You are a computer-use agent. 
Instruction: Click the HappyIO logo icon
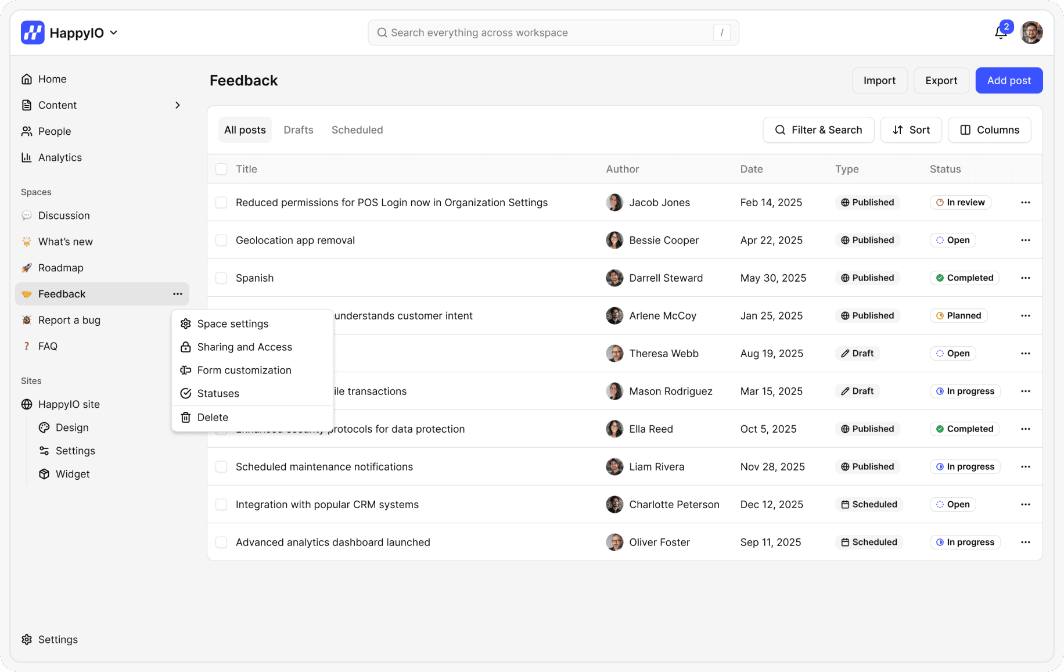click(33, 33)
